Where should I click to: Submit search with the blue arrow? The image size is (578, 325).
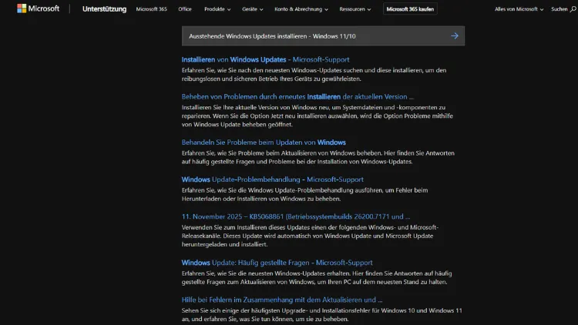click(x=455, y=36)
